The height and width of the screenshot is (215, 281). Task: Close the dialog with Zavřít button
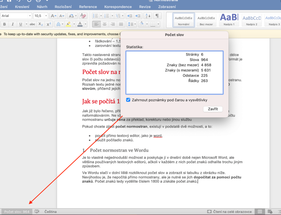coord(213,109)
